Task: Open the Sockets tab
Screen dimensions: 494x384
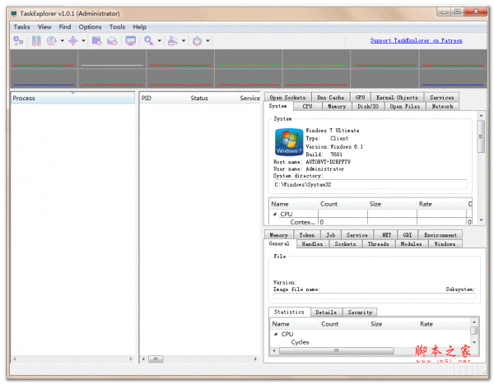Action: 345,244
